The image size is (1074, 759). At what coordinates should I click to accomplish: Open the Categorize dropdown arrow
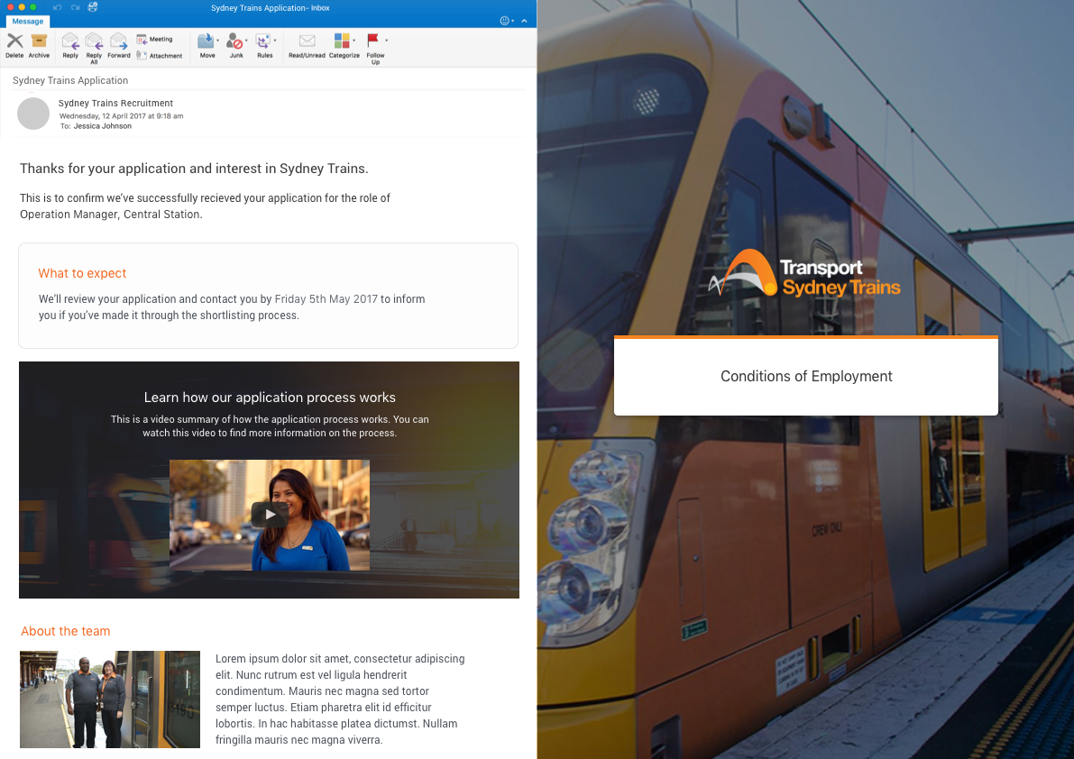pos(354,41)
